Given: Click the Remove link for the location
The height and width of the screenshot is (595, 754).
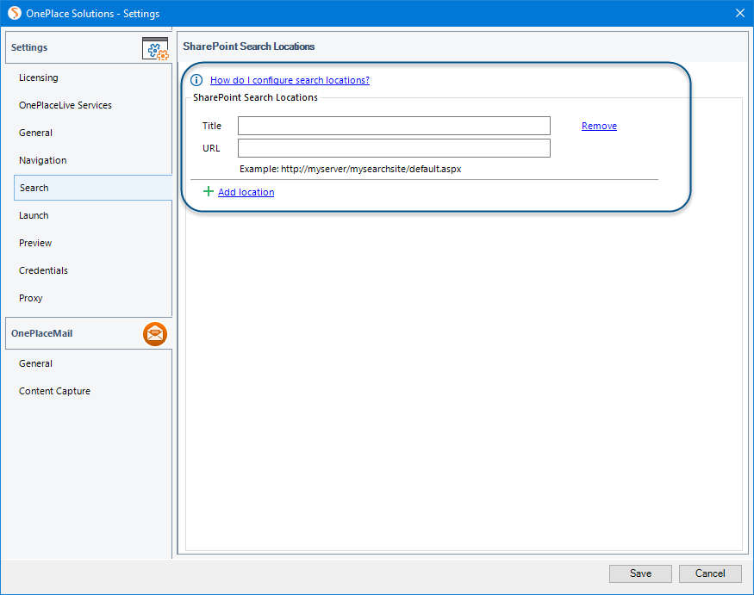Looking at the screenshot, I should pos(599,126).
